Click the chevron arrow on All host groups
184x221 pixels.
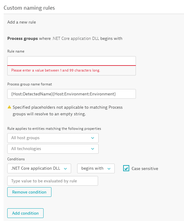point(92,138)
